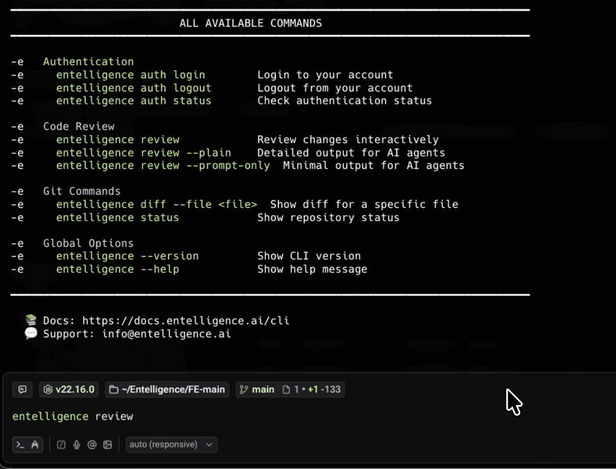
Task: Activate the microphone voice input icon
Action: click(x=77, y=445)
